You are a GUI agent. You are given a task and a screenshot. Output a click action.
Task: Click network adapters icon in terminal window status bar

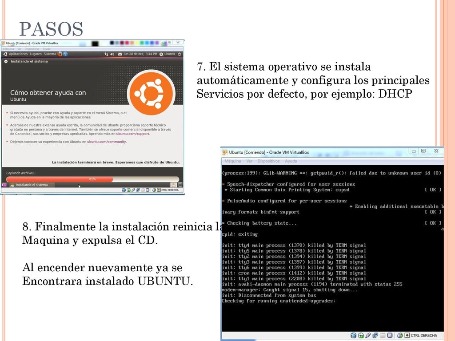click(375, 336)
